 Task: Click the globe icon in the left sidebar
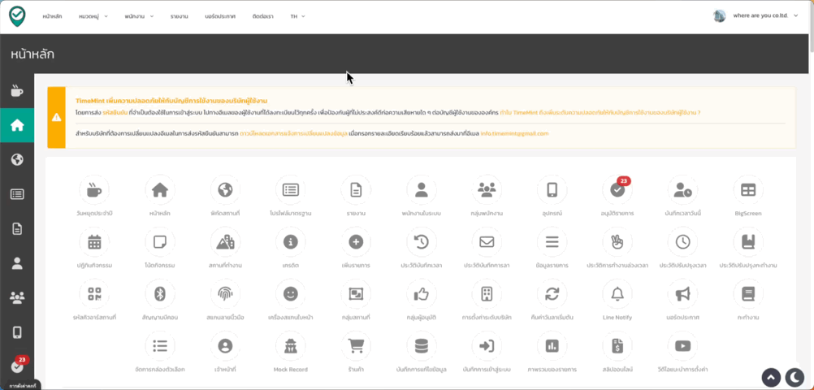click(x=17, y=159)
